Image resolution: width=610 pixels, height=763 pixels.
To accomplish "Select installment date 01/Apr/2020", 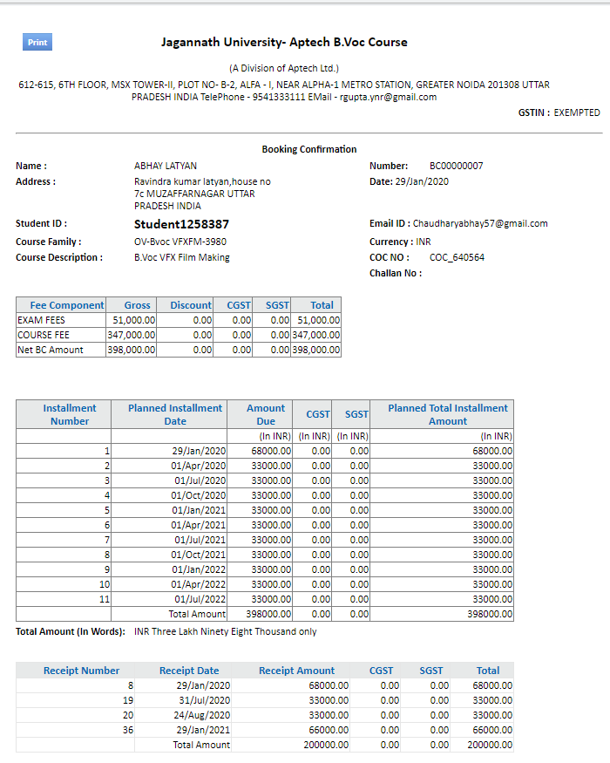I will (199, 467).
